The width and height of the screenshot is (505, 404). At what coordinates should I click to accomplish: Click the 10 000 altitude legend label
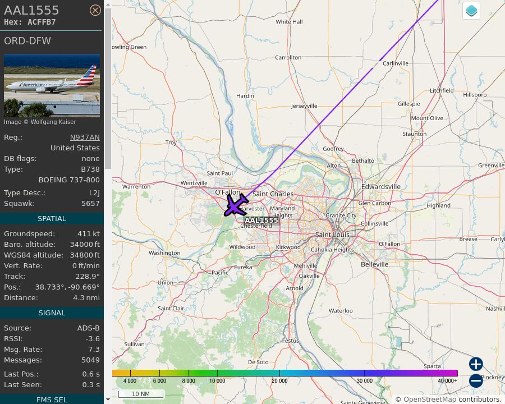217,381
